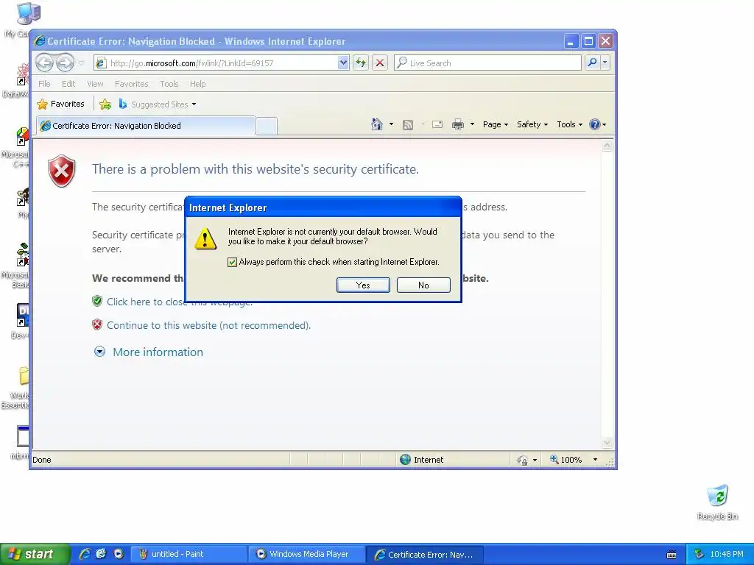Click the Start button

click(35, 554)
